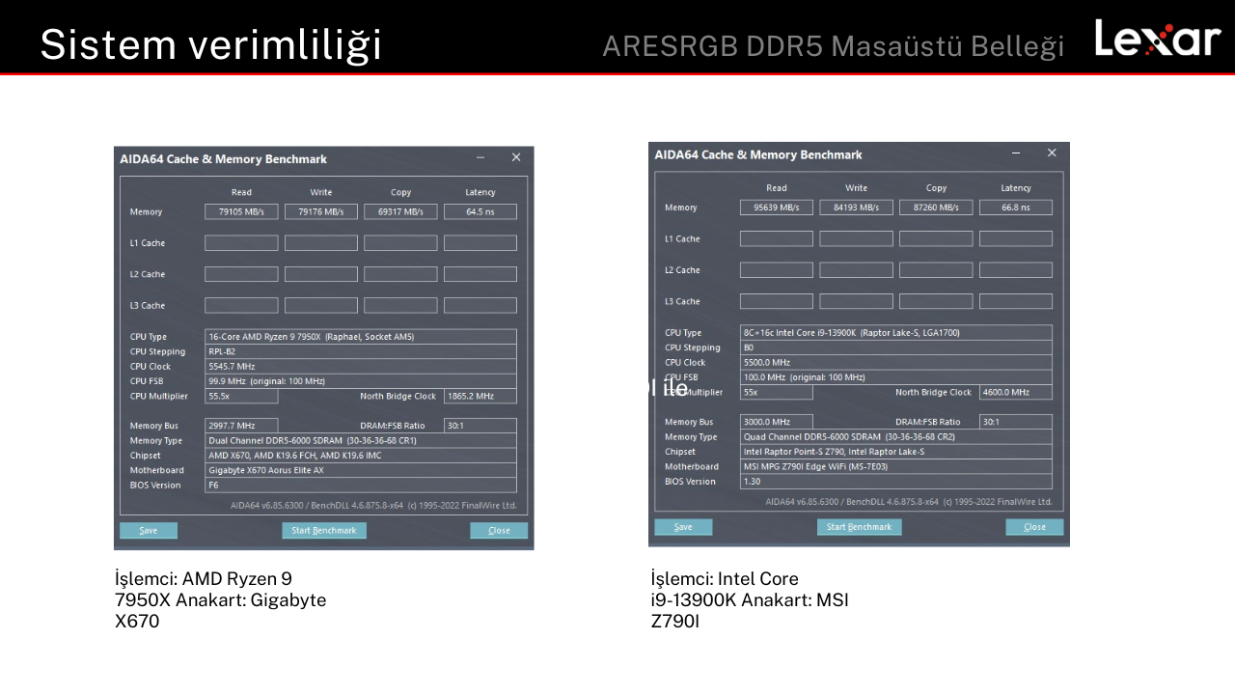This screenshot has height=695, width=1235.
Task: Close the AMD Ryzen AIDA64 window via title X
Action: pyautogui.click(x=516, y=158)
